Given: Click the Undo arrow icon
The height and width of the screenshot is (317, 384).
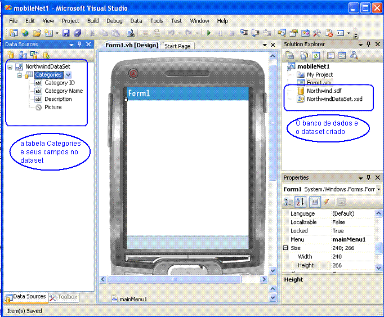Looking at the screenshot, I should click(171, 33).
